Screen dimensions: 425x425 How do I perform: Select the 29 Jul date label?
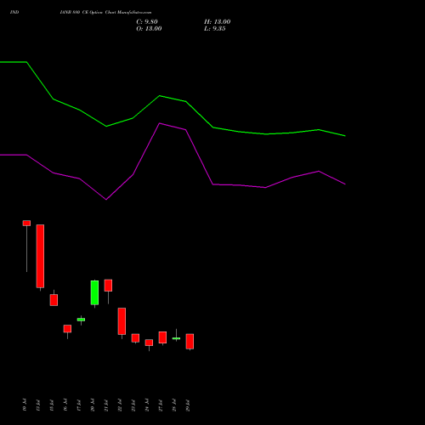(x=188, y=405)
